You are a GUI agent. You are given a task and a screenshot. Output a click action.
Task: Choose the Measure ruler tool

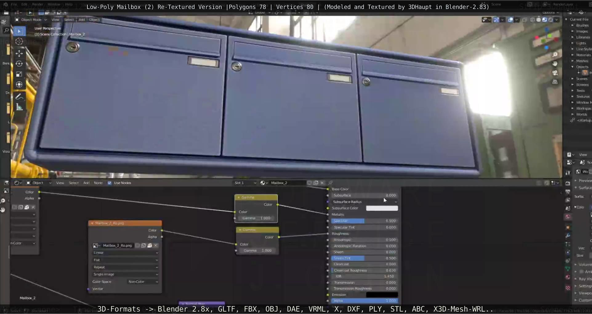click(x=19, y=107)
